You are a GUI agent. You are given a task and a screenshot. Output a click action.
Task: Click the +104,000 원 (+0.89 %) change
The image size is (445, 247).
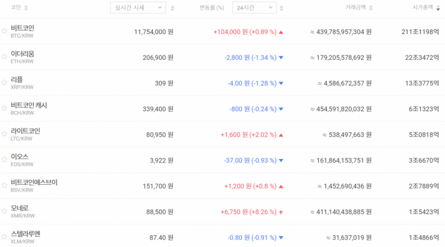pos(245,32)
